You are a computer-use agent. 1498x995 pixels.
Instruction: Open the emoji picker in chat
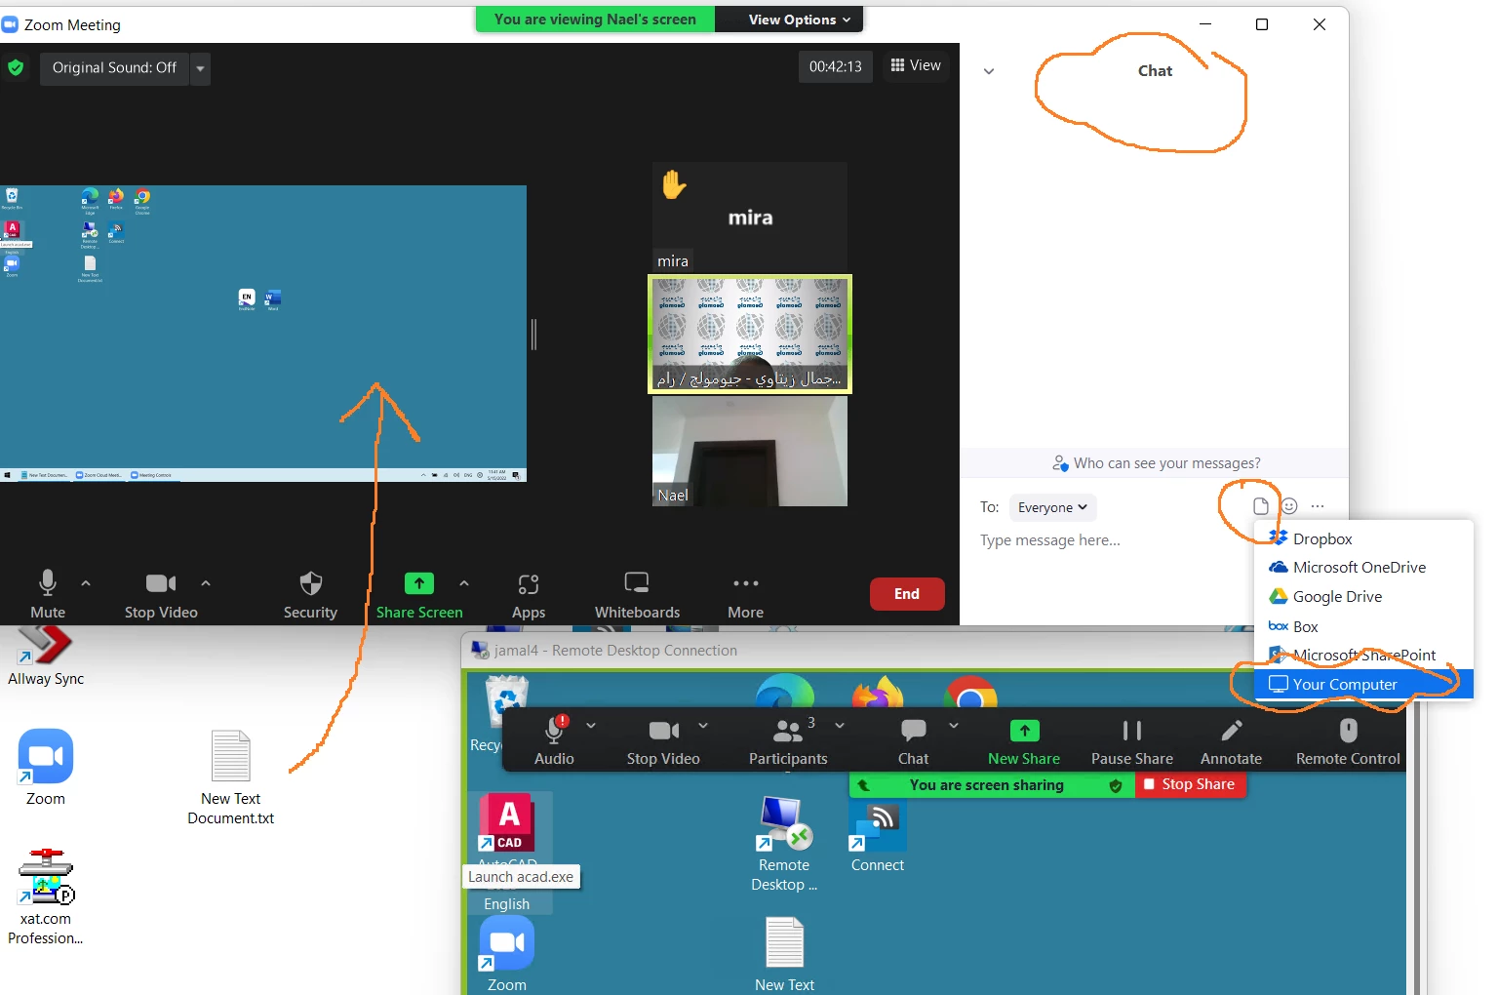point(1289,506)
